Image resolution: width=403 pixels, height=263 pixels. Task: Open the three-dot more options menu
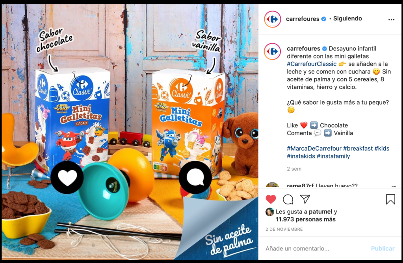point(391,20)
